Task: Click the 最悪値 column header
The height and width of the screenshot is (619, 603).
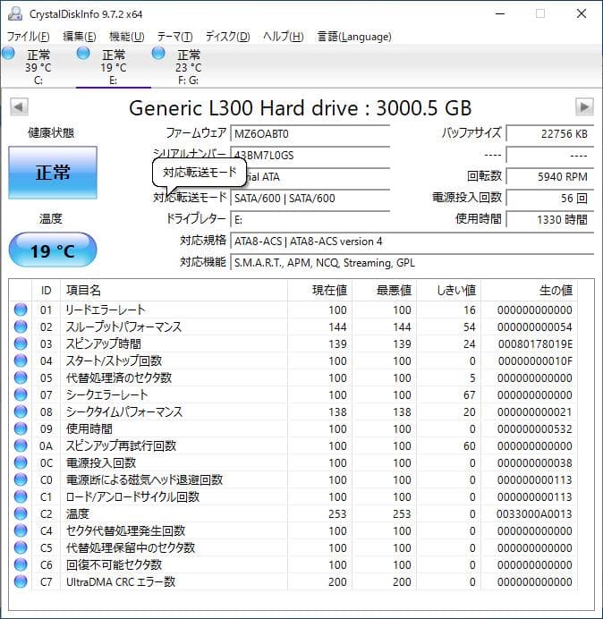Action: 384,291
